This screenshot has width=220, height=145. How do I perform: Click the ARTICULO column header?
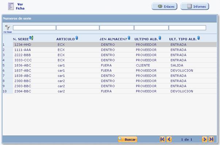click(66, 39)
